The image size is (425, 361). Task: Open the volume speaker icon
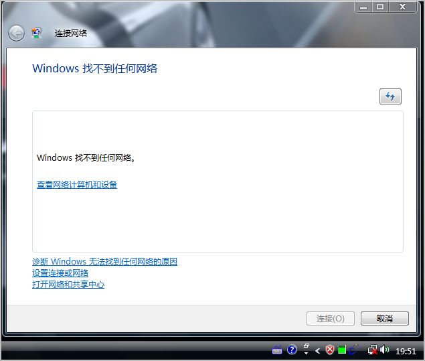pos(385,350)
